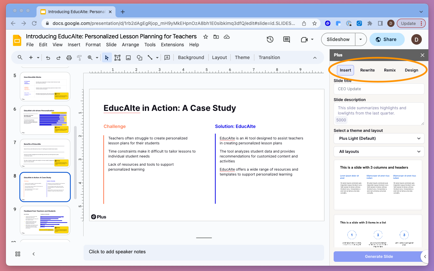
Task: Start the Slideshow
Action: [x=338, y=39]
